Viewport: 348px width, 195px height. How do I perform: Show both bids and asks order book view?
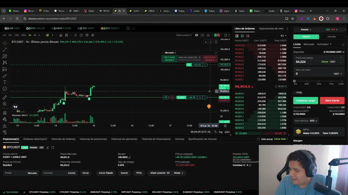(237, 36)
